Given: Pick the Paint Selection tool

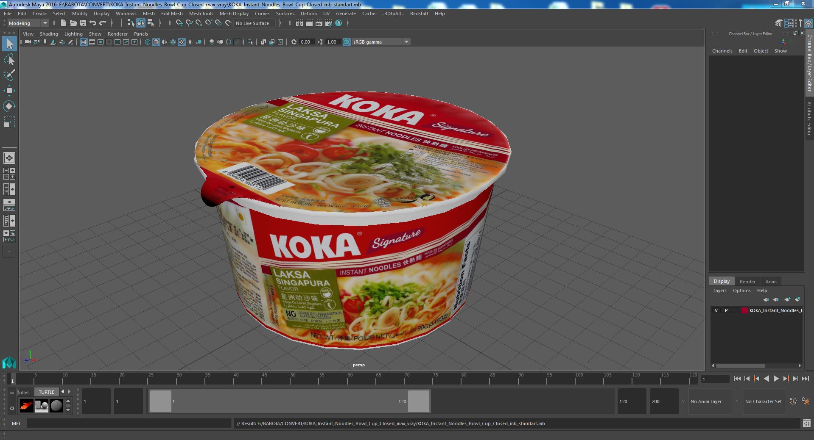Looking at the screenshot, I should point(9,75).
